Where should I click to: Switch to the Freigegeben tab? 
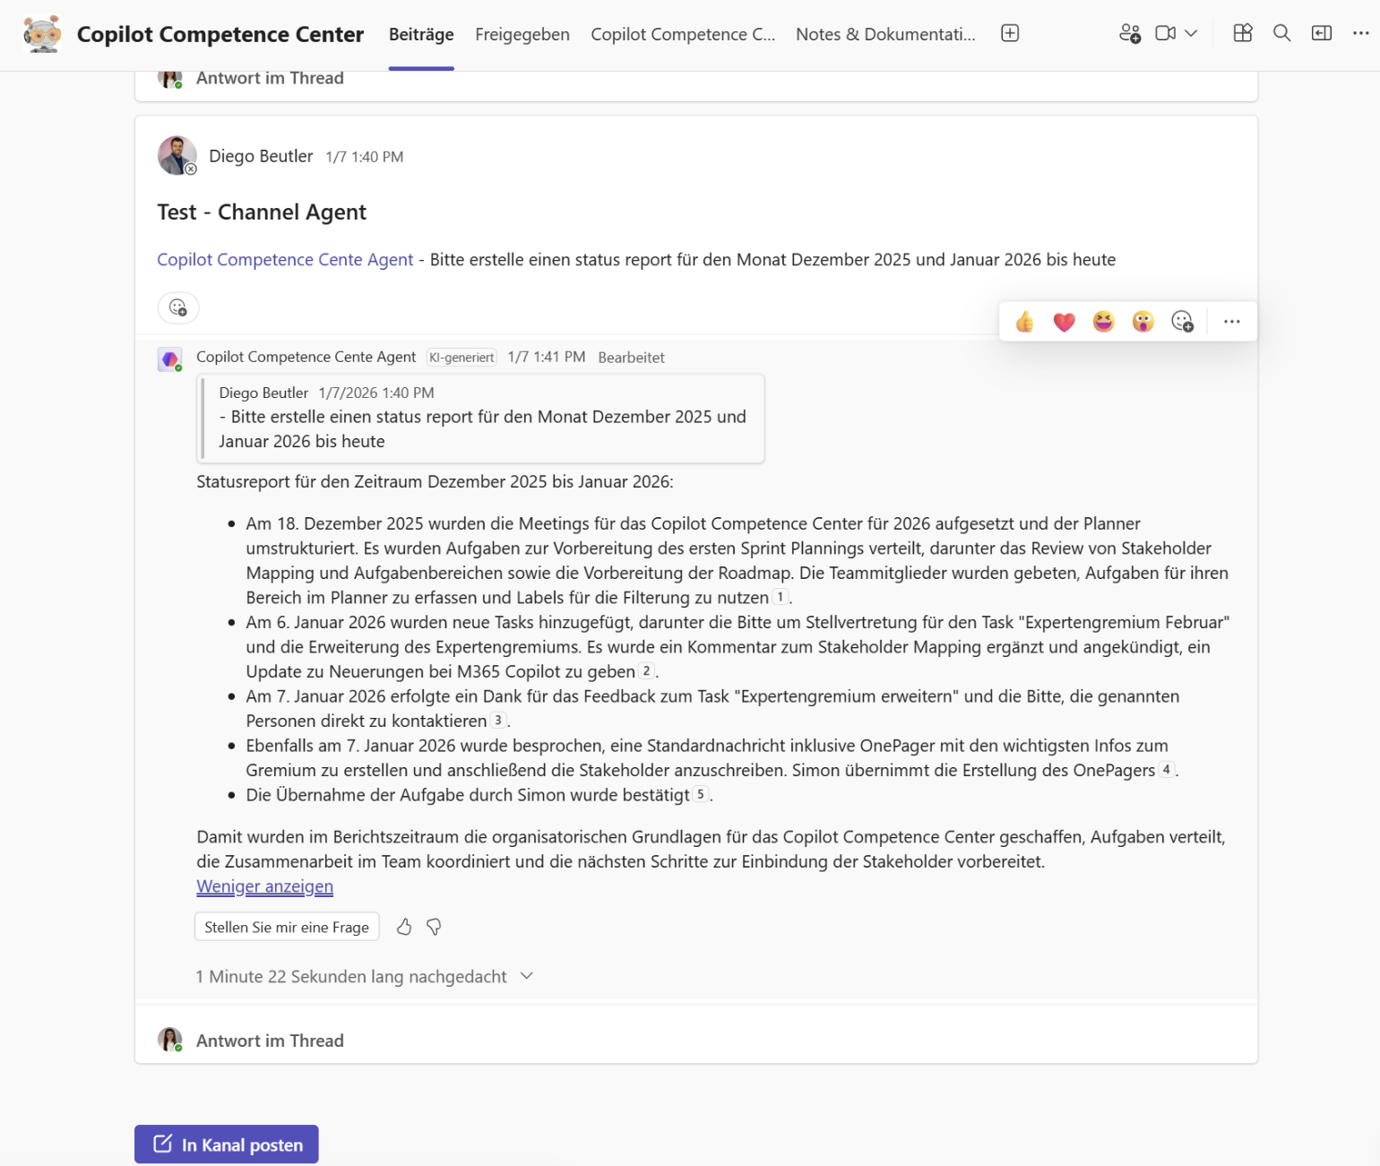pyautogui.click(x=522, y=34)
